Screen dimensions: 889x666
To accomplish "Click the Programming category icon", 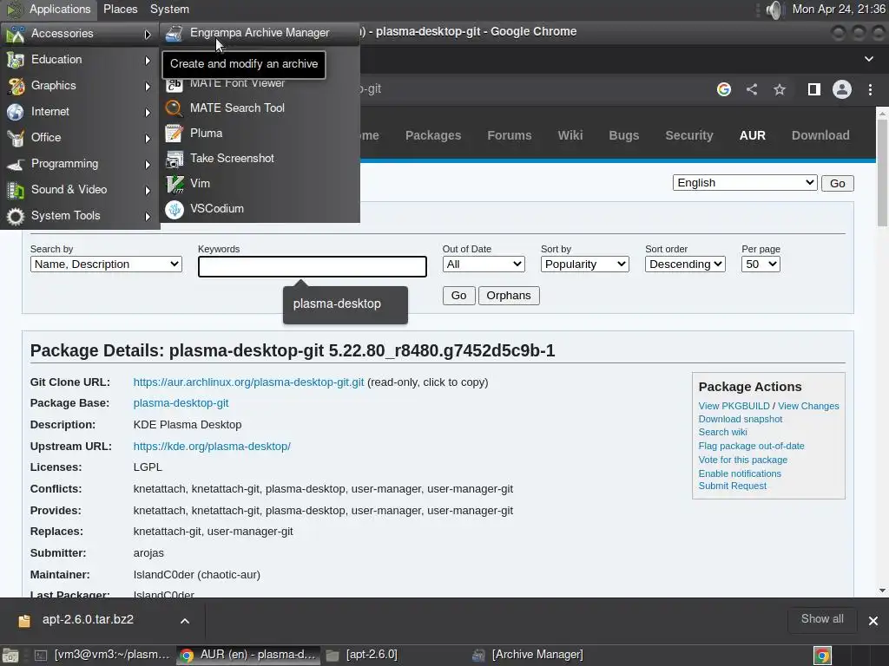I will coord(16,164).
